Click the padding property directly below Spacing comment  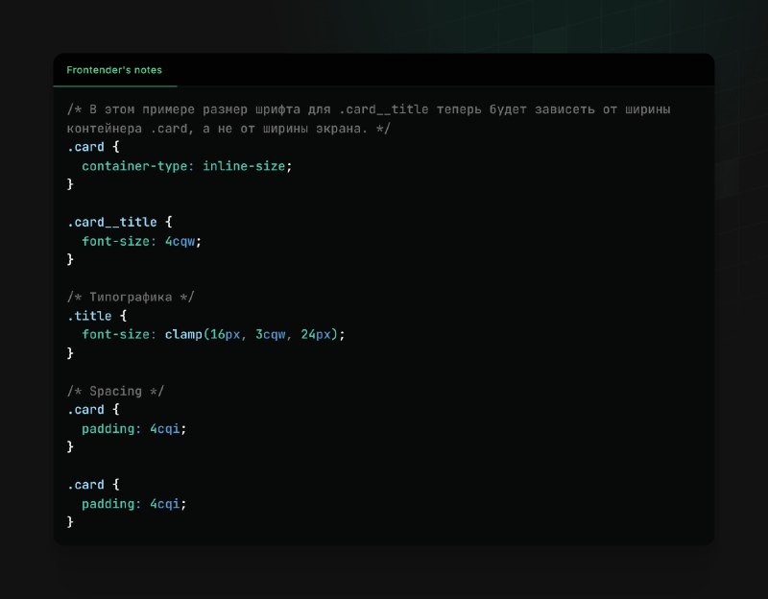click(x=111, y=429)
